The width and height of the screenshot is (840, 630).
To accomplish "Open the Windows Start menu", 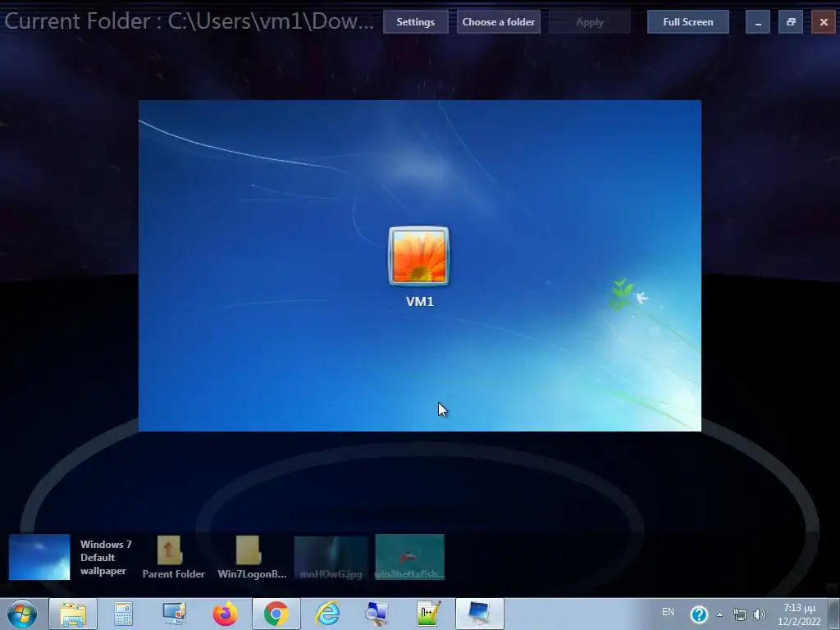I will point(22,614).
